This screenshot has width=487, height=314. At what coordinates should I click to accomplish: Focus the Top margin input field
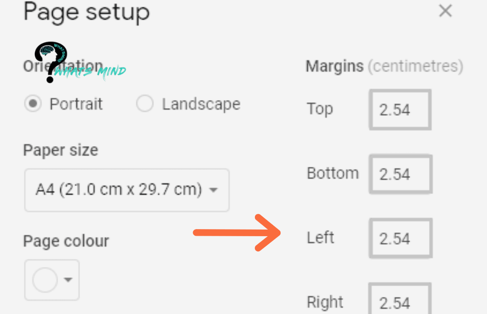click(400, 110)
